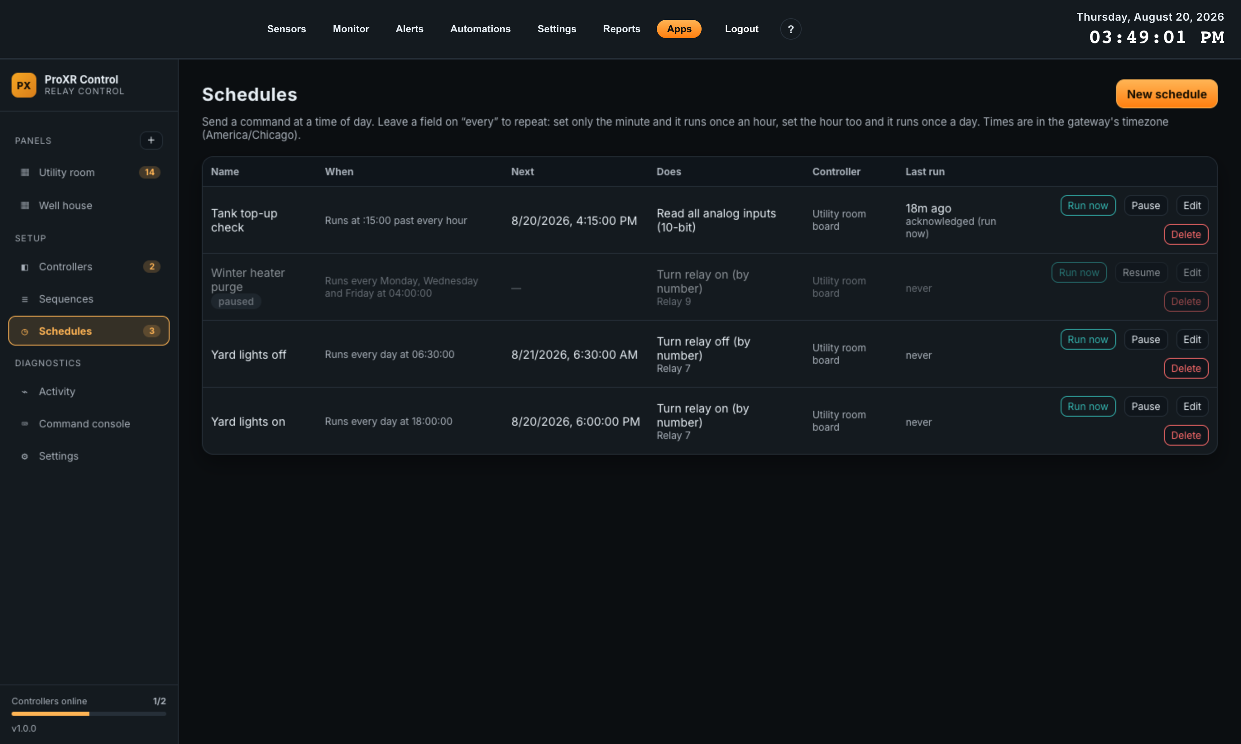Delete the Tank top-up check schedule

coord(1186,235)
